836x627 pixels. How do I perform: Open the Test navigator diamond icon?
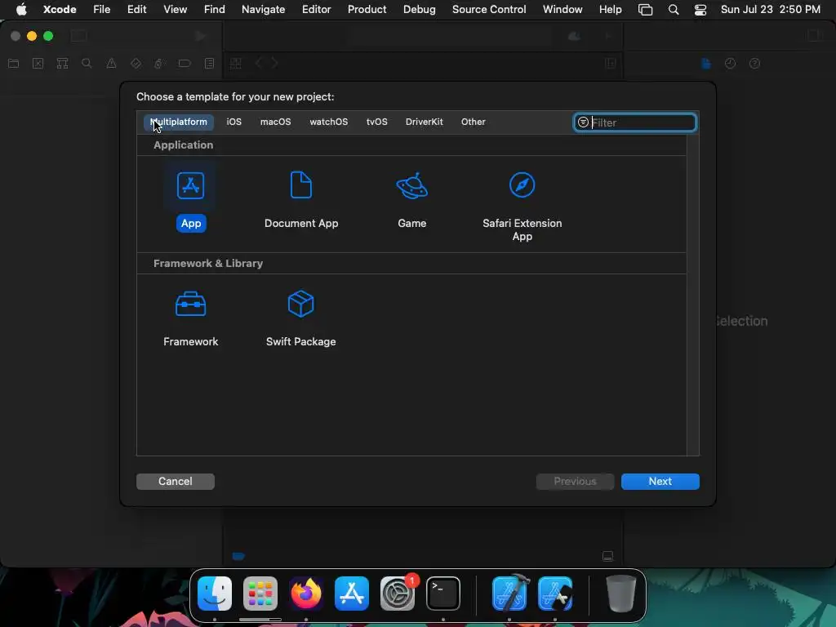[x=136, y=64]
